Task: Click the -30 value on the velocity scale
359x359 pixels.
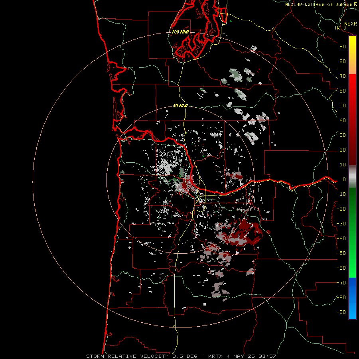Action: [x=341, y=224]
